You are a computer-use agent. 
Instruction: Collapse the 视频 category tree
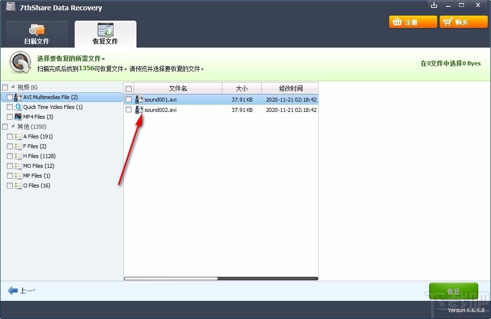tap(13, 87)
